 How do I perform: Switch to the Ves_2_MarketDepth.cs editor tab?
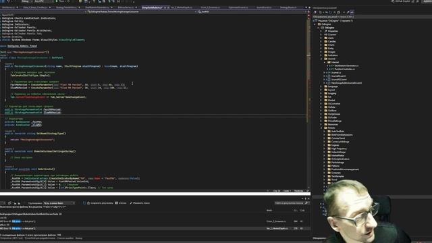click(182, 7)
